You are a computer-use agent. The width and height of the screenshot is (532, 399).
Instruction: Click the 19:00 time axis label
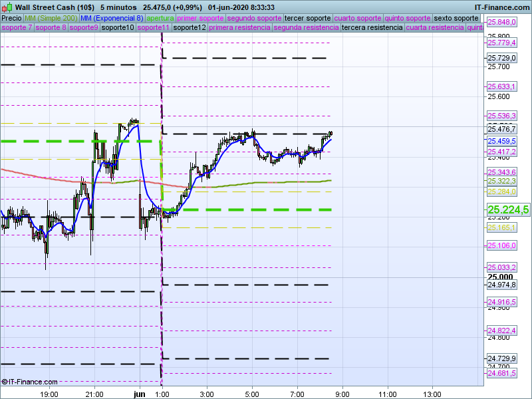(x=49, y=394)
